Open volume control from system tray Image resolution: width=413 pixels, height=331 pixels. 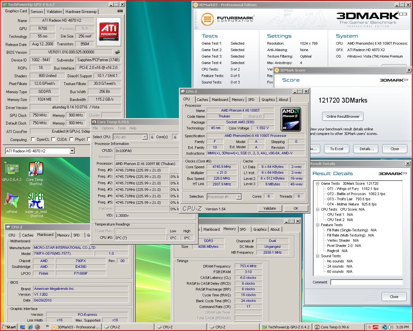pyautogui.click(x=390, y=327)
